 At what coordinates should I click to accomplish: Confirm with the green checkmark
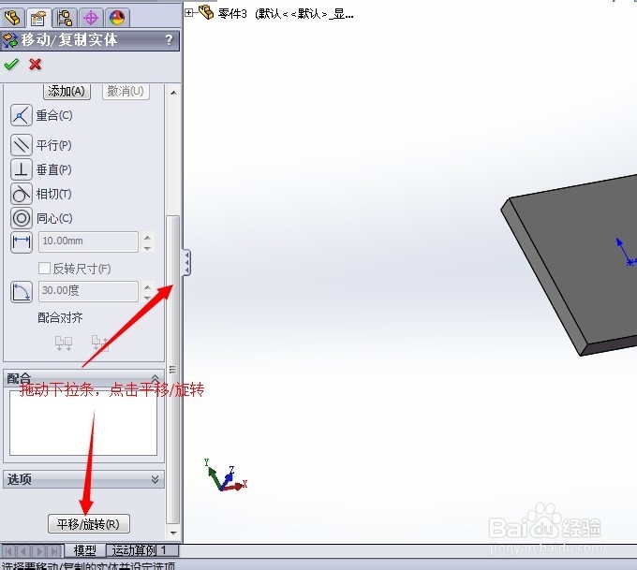pyautogui.click(x=11, y=65)
